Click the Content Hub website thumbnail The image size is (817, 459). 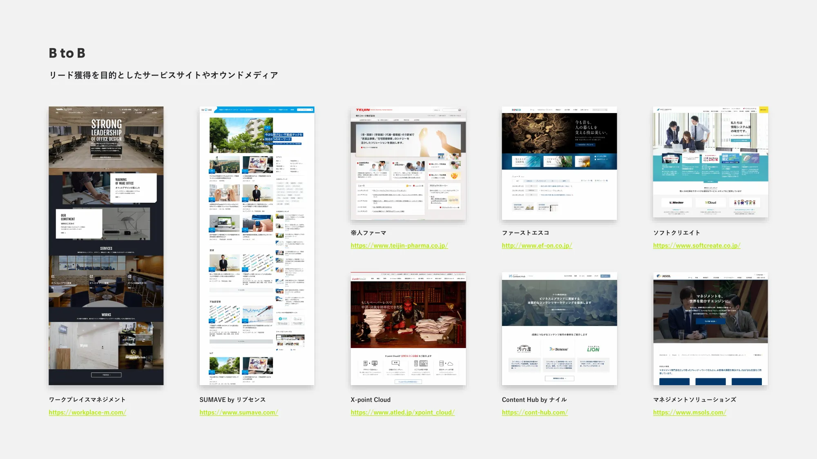[559, 329]
